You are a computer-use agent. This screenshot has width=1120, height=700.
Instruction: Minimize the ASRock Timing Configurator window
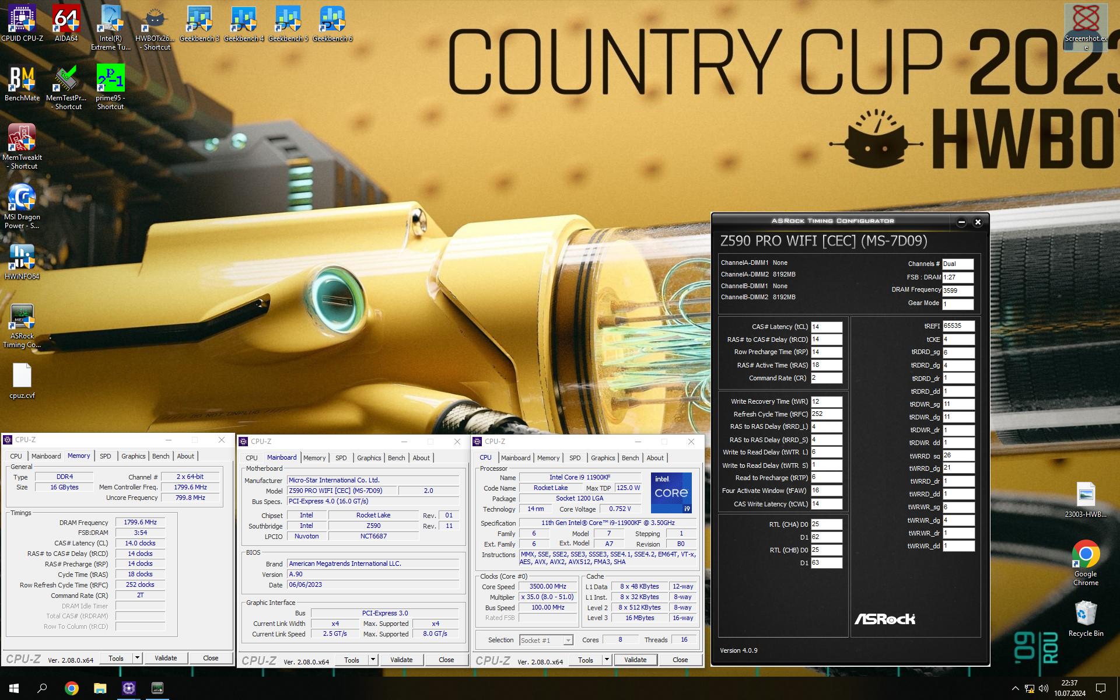(x=961, y=222)
